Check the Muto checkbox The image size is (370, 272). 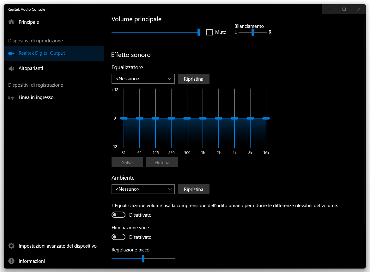click(209, 32)
